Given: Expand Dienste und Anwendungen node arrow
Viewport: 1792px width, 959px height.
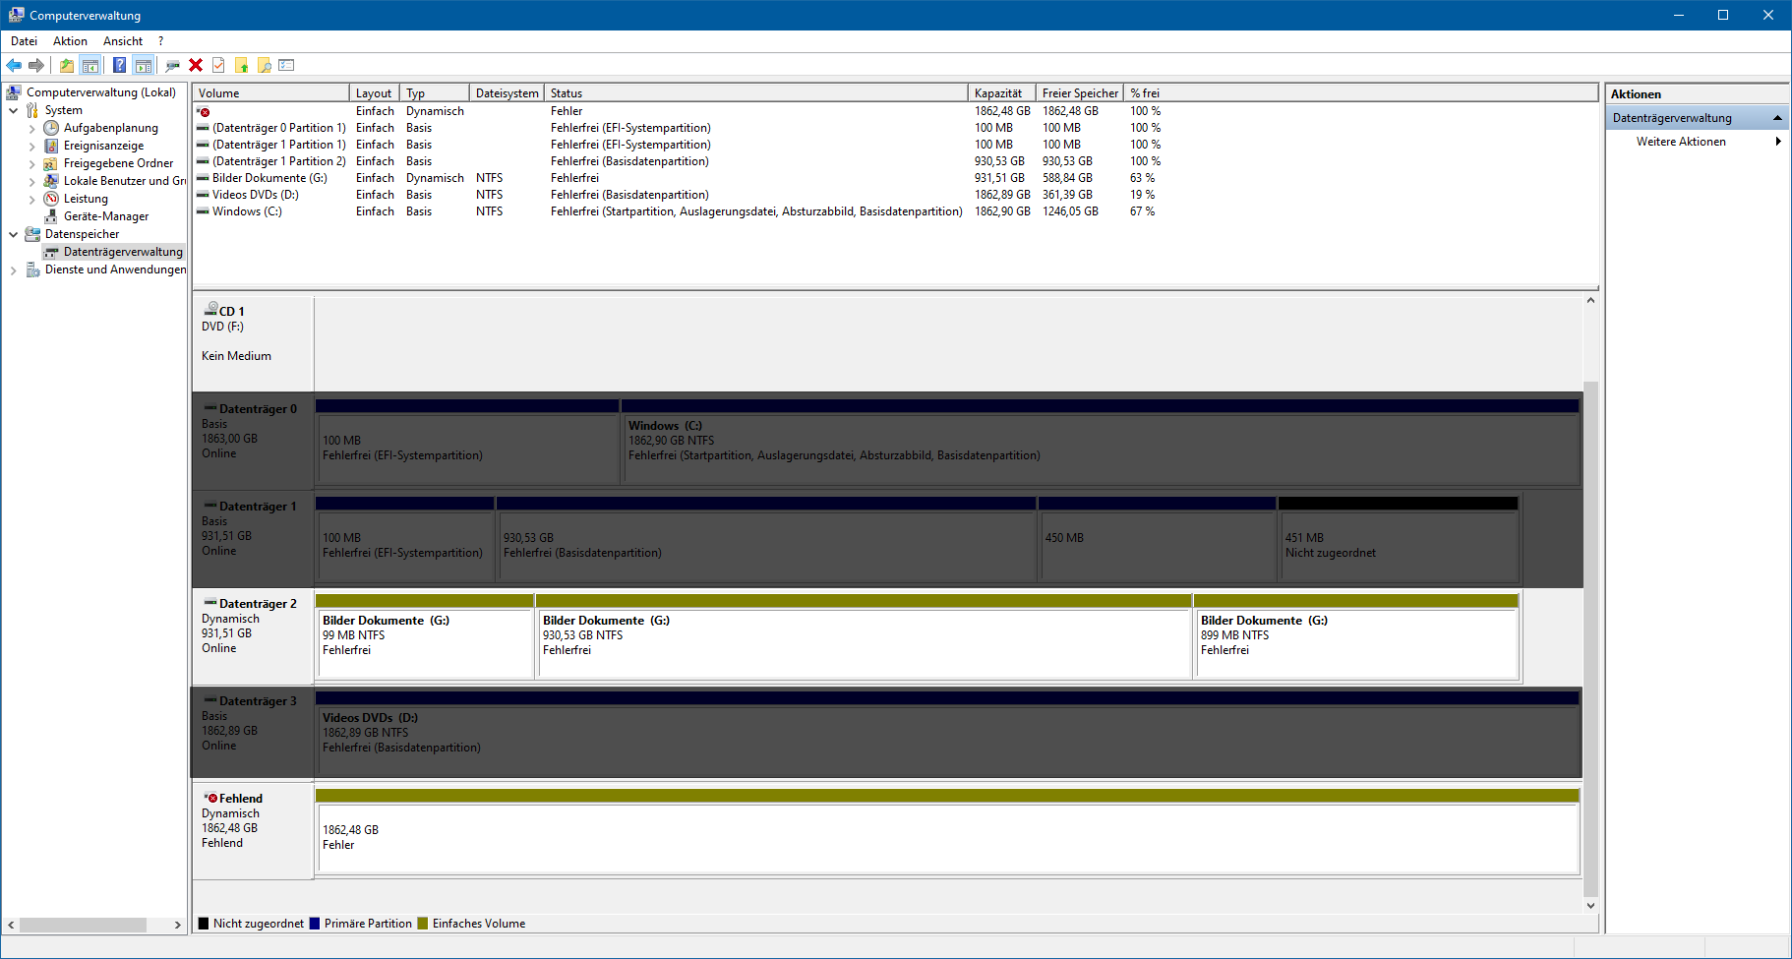Looking at the screenshot, I should (13, 270).
